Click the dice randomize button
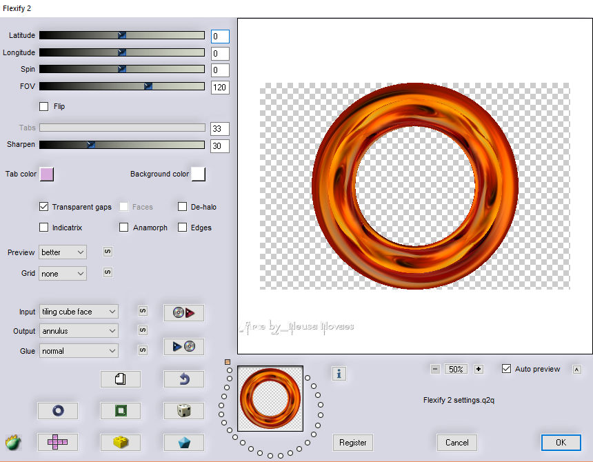 (184, 410)
